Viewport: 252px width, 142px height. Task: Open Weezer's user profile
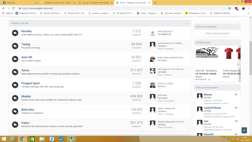(208, 95)
